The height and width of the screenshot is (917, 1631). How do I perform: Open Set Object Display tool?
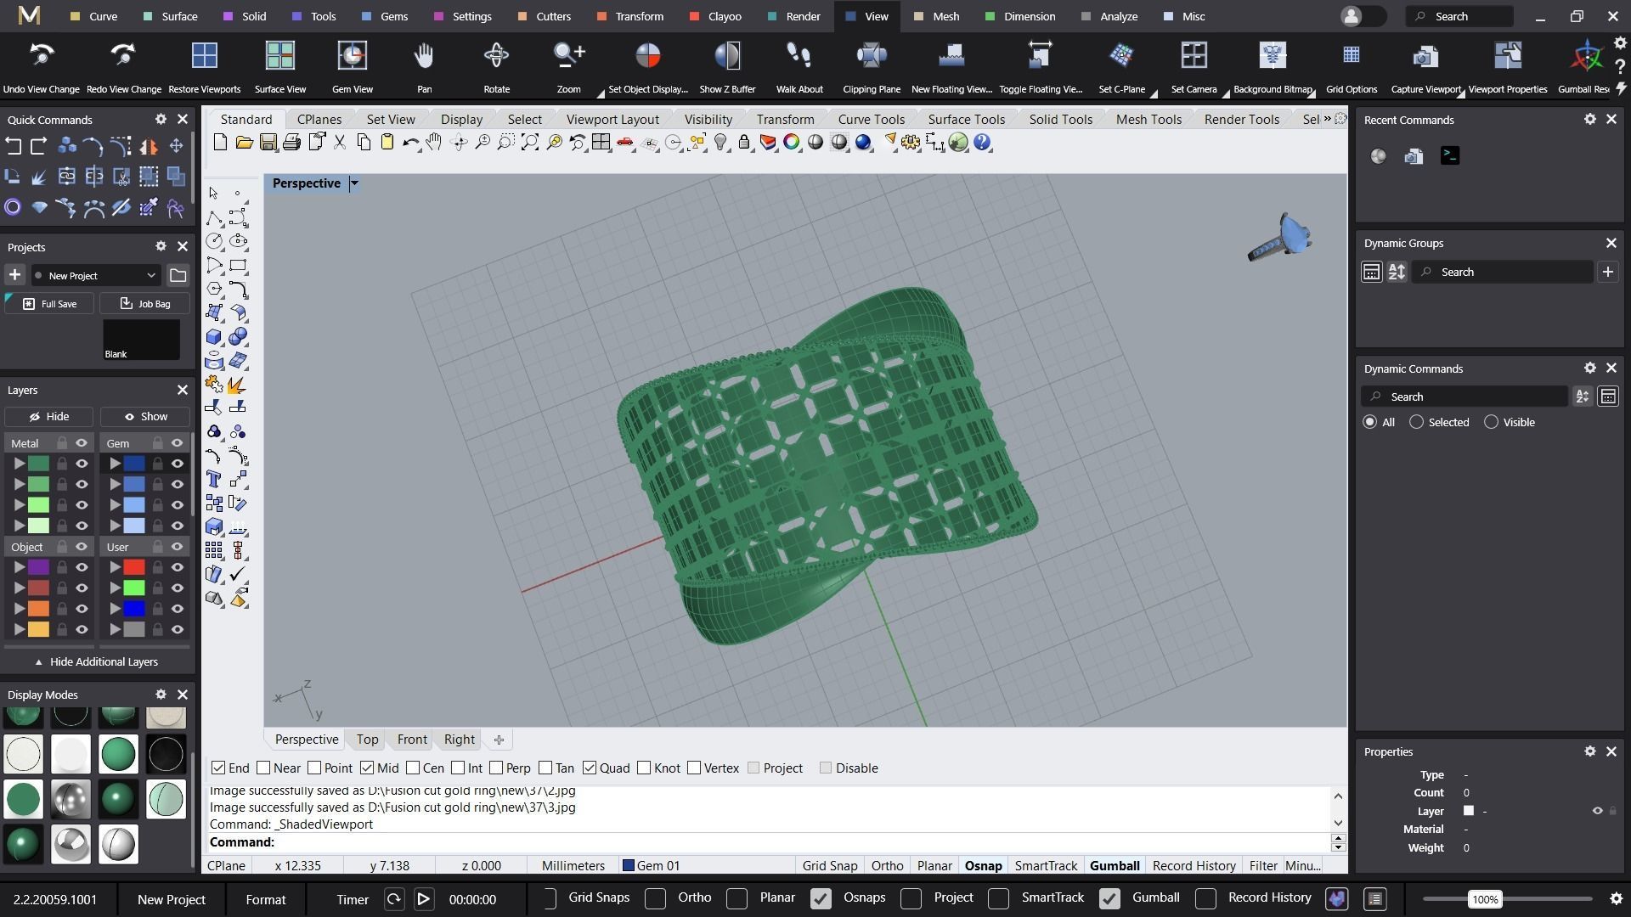[647, 55]
